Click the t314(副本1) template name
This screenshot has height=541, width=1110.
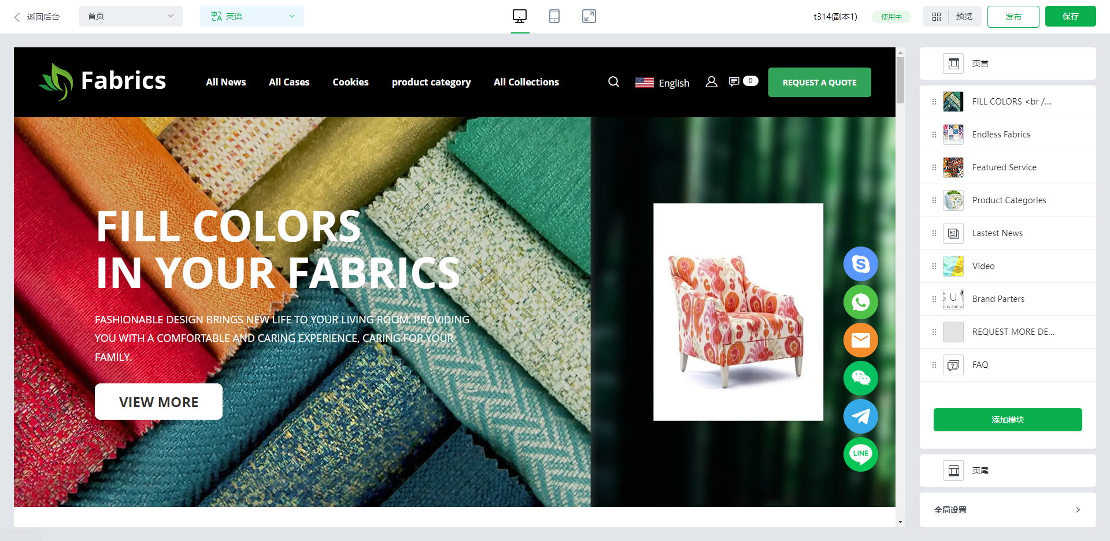pos(835,17)
